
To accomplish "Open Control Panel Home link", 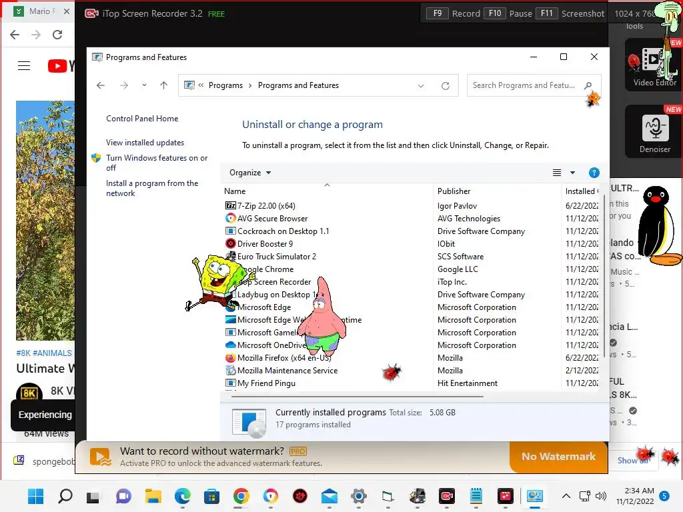I will pos(142,119).
